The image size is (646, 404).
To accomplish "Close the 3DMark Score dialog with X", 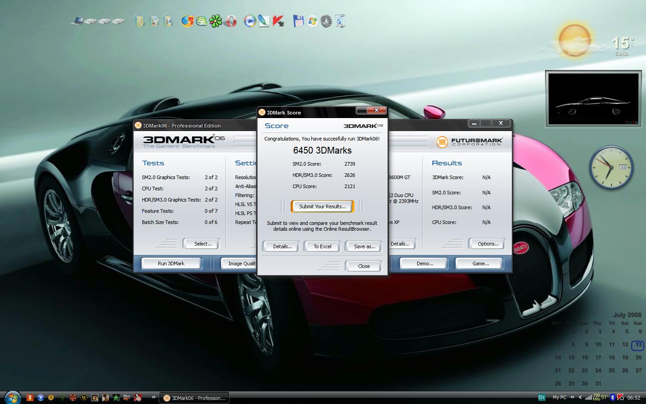I will pos(376,110).
